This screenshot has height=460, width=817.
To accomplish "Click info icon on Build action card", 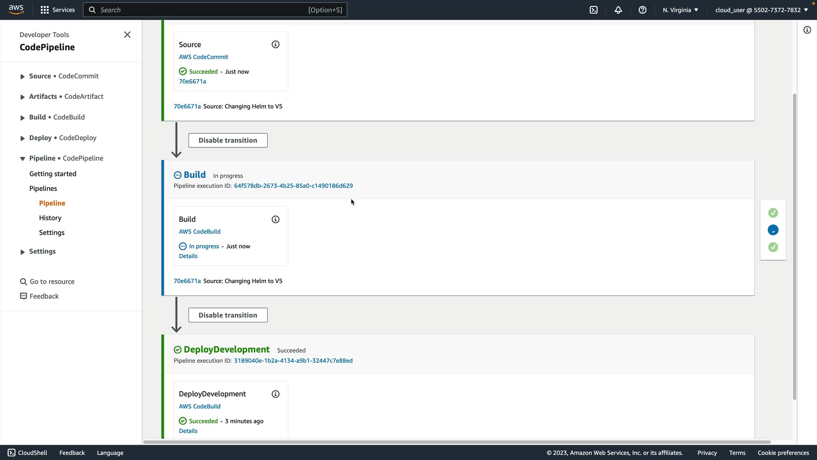I will 275,219.
